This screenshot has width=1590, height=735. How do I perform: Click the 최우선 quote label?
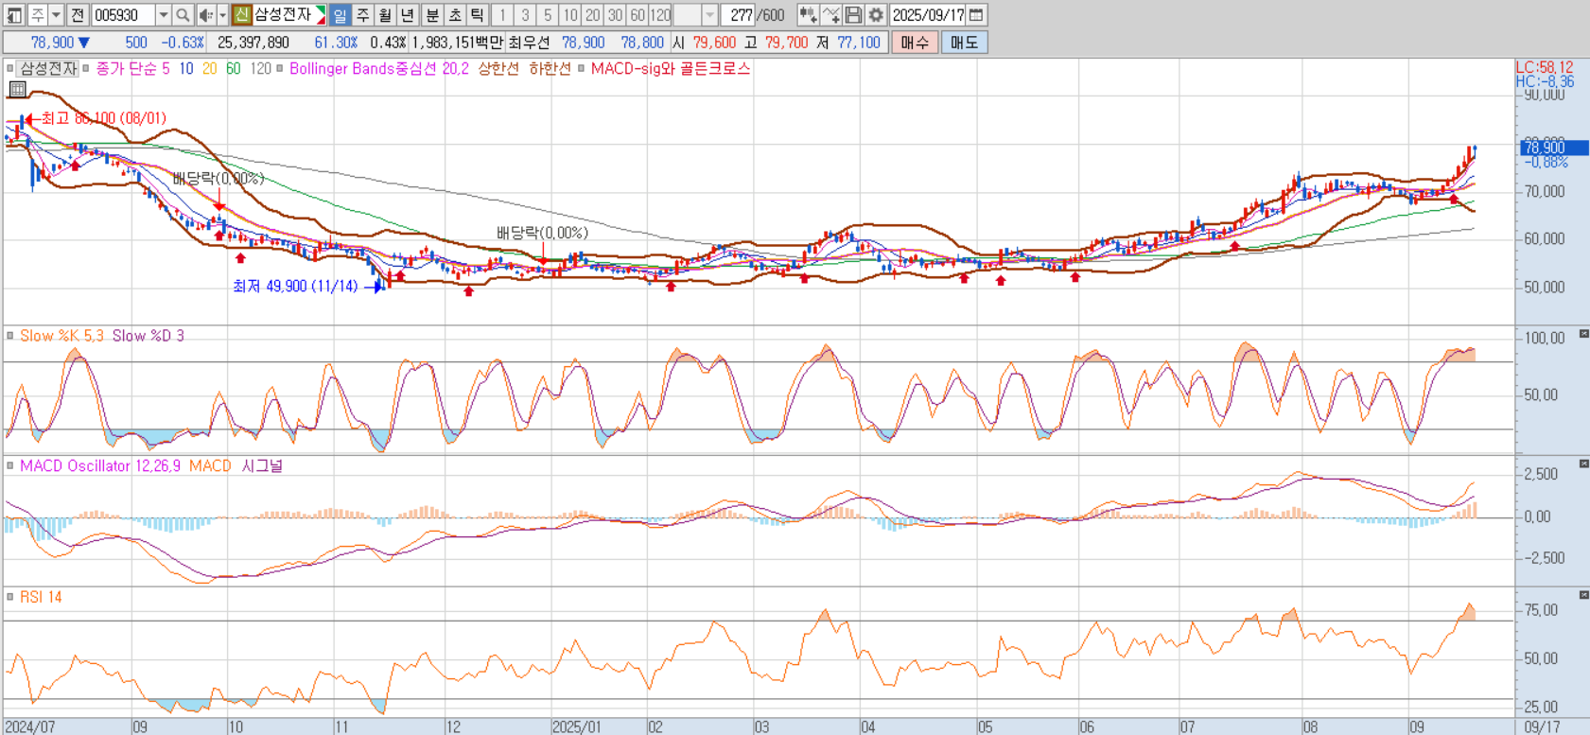[x=529, y=43]
